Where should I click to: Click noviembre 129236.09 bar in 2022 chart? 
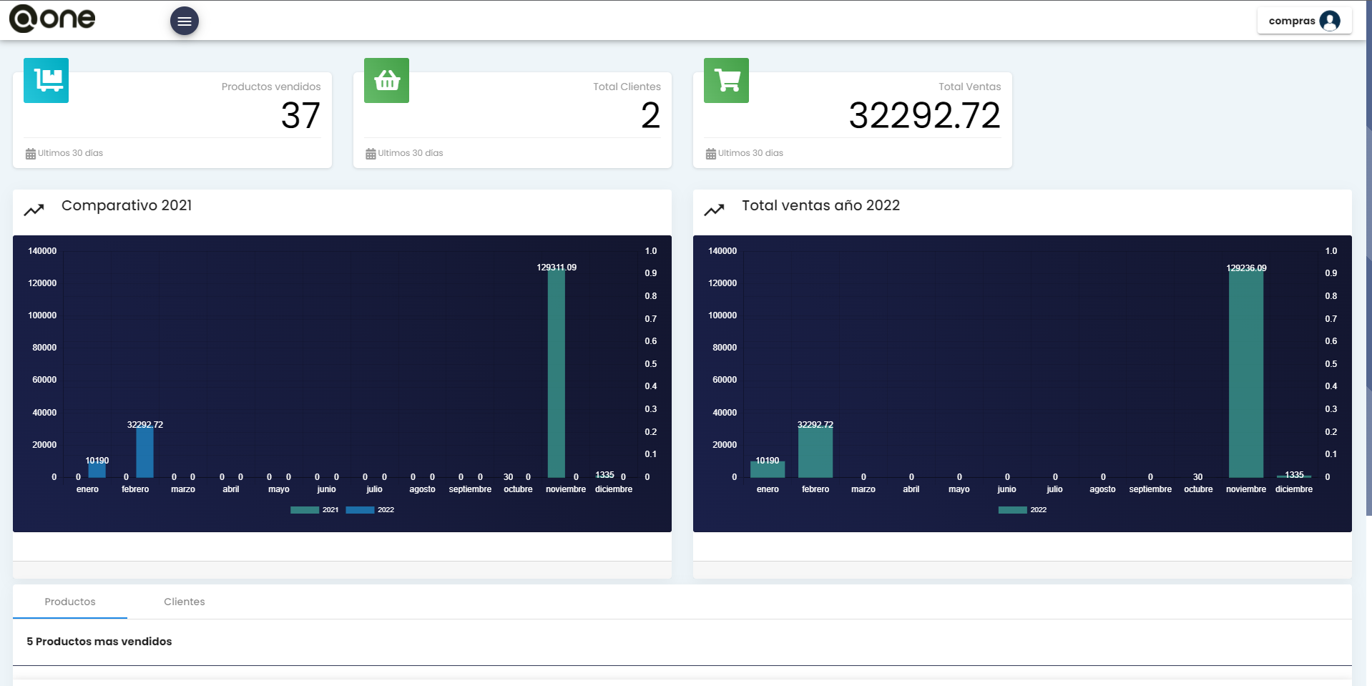[x=1245, y=372]
